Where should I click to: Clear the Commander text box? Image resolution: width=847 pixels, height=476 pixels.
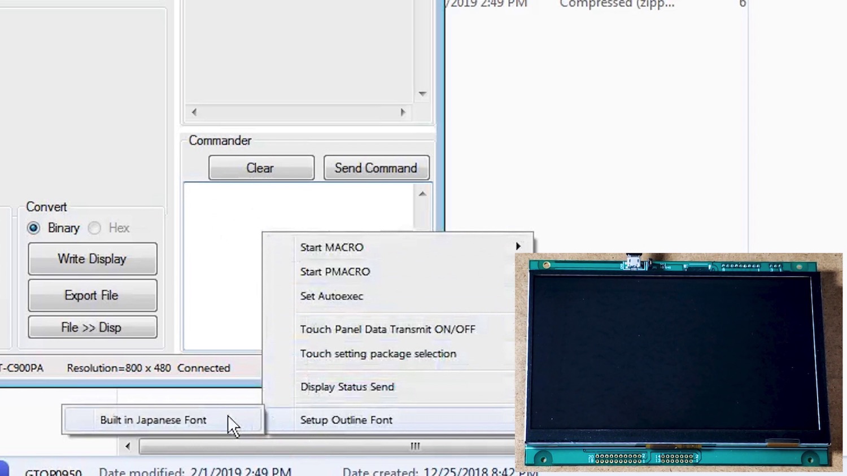click(x=261, y=168)
